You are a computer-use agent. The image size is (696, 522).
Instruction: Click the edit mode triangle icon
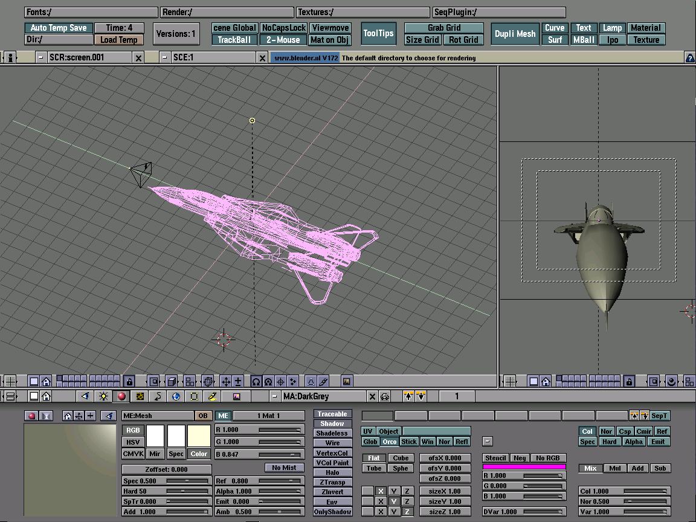tap(311, 381)
